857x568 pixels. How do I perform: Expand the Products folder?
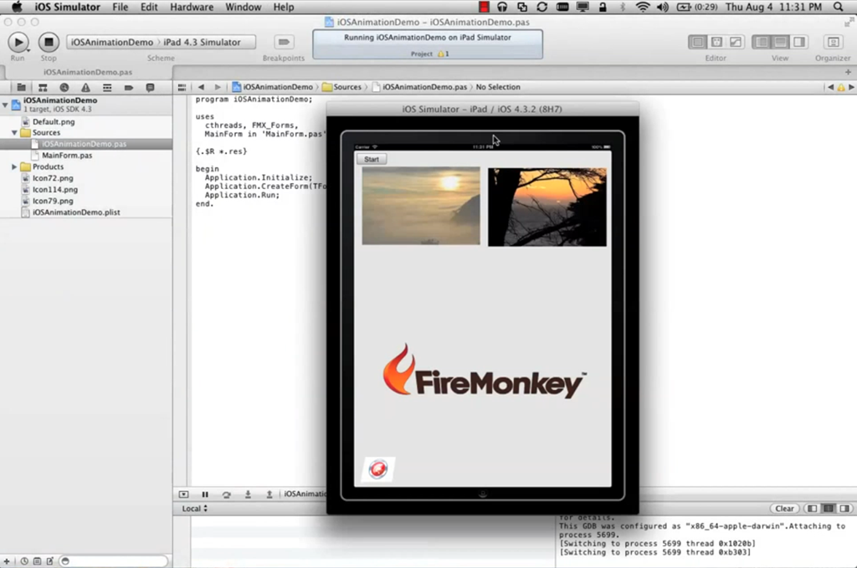click(x=14, y=166)
